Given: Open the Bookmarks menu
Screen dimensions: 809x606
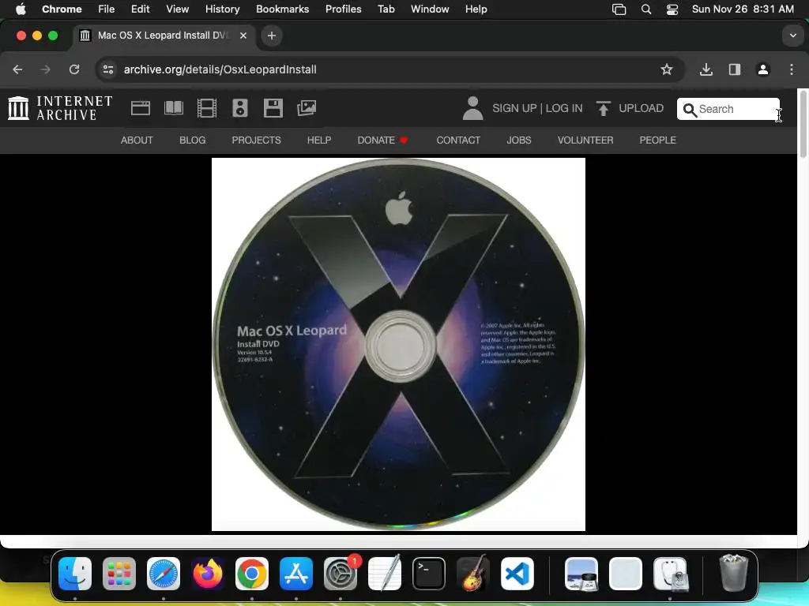Looking at the screenshot, I should [282, 9].
